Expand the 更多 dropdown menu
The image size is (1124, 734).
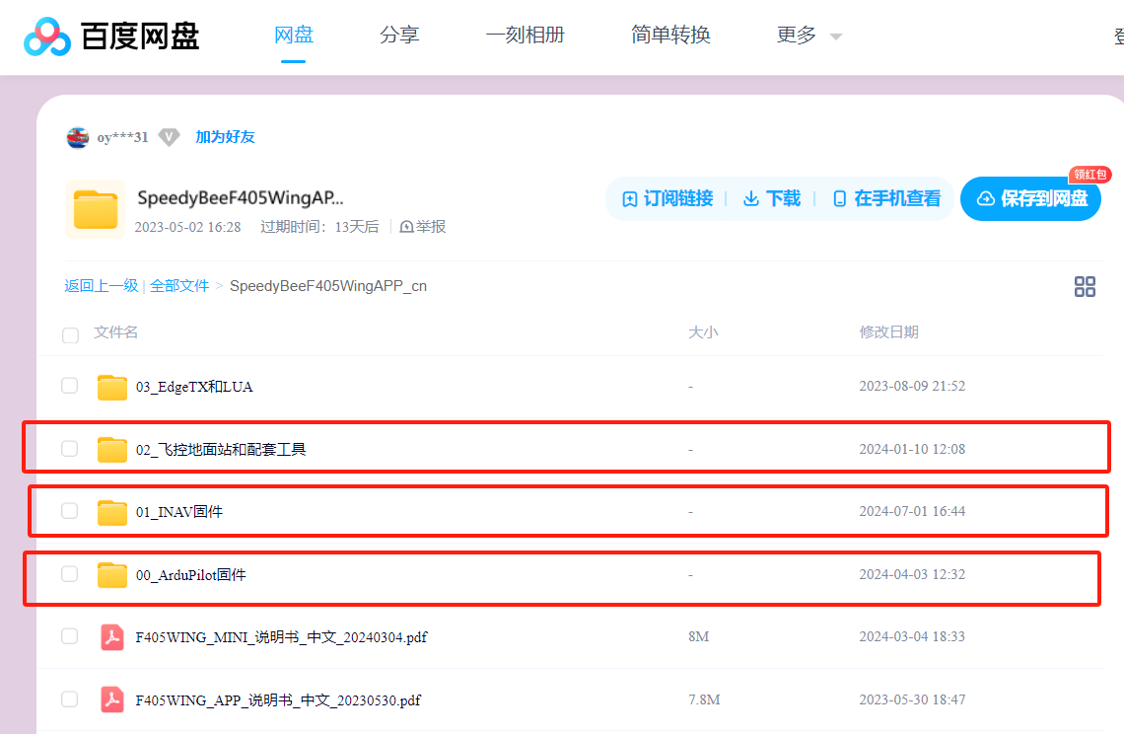[x=808, y=35]
